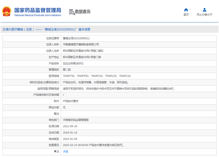This screenshot has width=219, height=157.
Task: Select attachment value 产品技术要求
Action: [x=71, y=101]
